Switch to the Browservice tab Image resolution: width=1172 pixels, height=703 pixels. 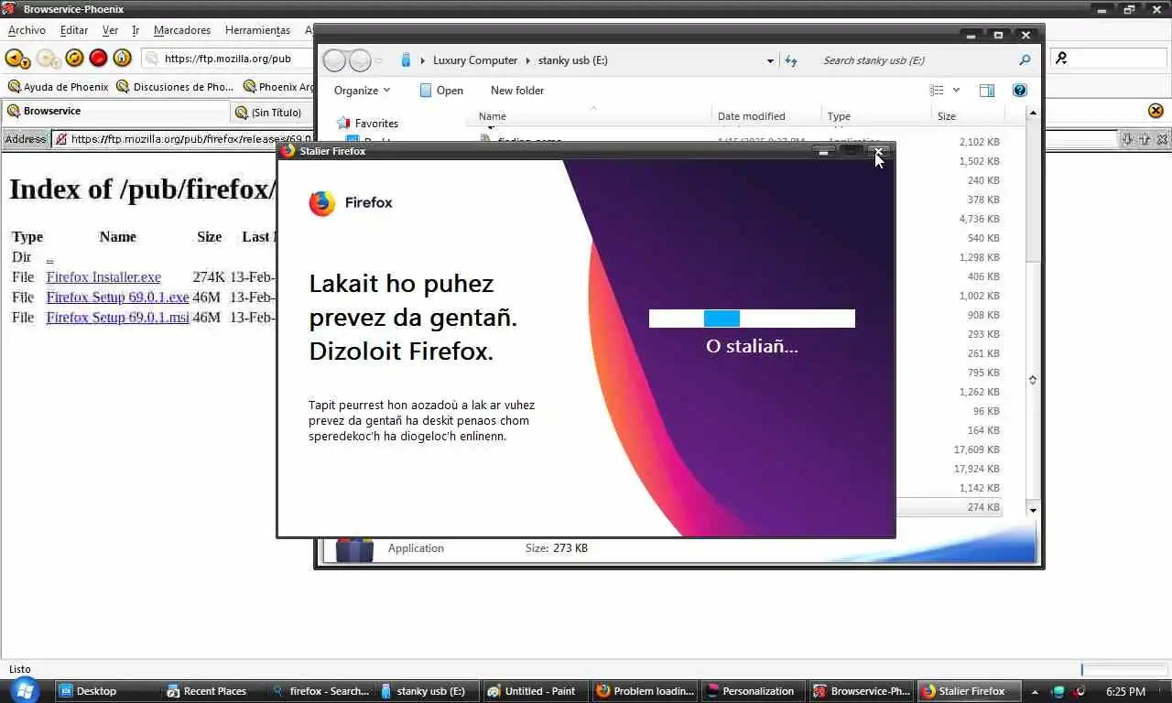click(x=115, y=112)
